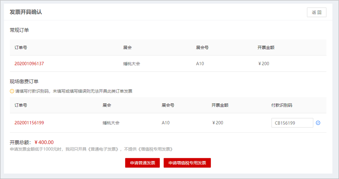Image resolution: width=339 pixels, height=179 pixels.
Task: Click 申请普通发票 button
Action: click(x=142, y=163)
